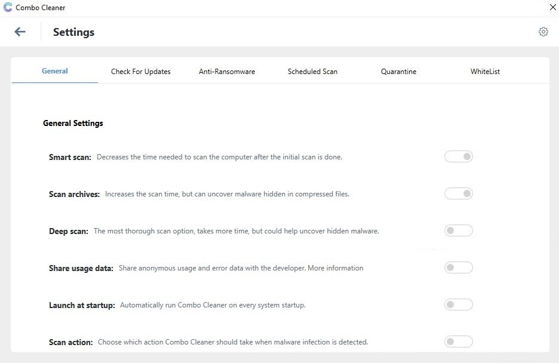Viewport: 559px width, 363px height.
Task: Click the Combo Cleaner title text
Action: [40, 8]
